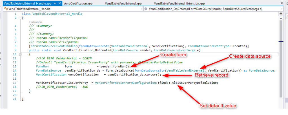The height and width of the screenshot is (115, 288).
Task: Click the method cube icon beside VendCertification_OnCreated
Action: pyautogui.click(x=146, y=9)
